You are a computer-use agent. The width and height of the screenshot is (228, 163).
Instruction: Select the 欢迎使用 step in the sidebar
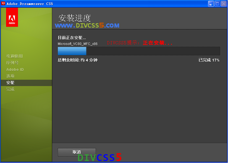tap(14, 56)
